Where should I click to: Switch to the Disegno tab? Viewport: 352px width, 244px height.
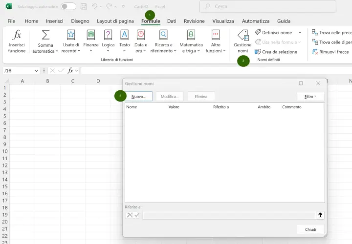[80, 21]
